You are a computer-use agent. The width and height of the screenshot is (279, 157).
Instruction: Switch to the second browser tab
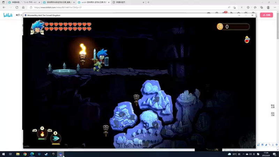point(59,2)
